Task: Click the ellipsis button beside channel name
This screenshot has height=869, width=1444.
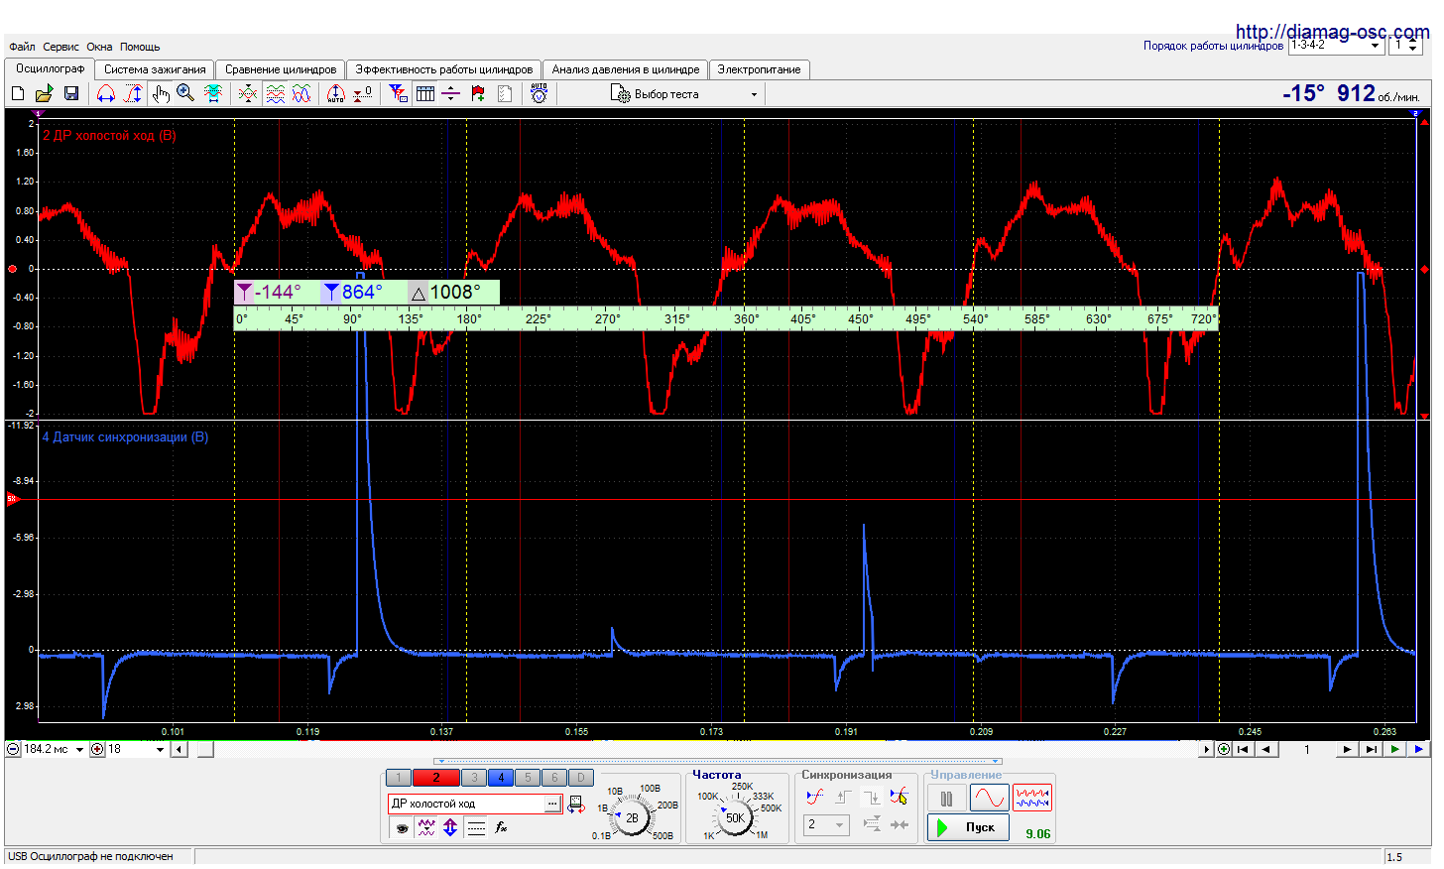Action: click(552, 804)
